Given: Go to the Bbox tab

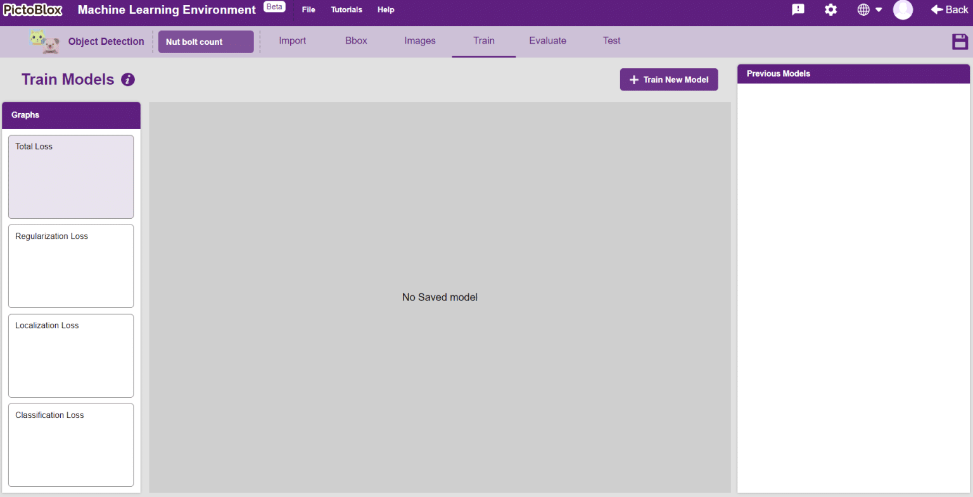Looking at the screenshot, I should coord(356,40).
